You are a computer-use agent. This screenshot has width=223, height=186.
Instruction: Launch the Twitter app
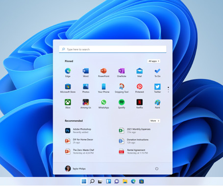157,88
